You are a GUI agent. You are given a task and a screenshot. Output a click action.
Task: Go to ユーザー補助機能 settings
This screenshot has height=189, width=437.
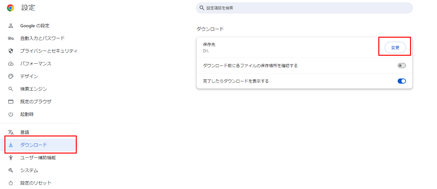(38, 158)
